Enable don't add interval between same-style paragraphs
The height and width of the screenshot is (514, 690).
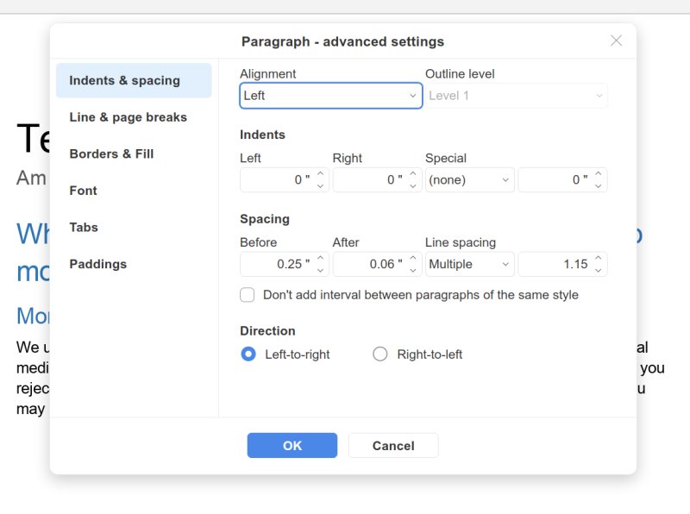tap(248, 295)
